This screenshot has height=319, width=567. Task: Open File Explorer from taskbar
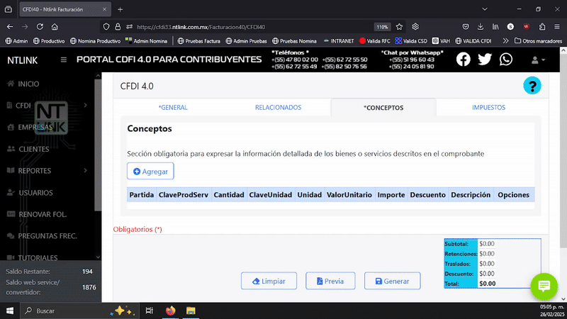(x=191, y=310)
